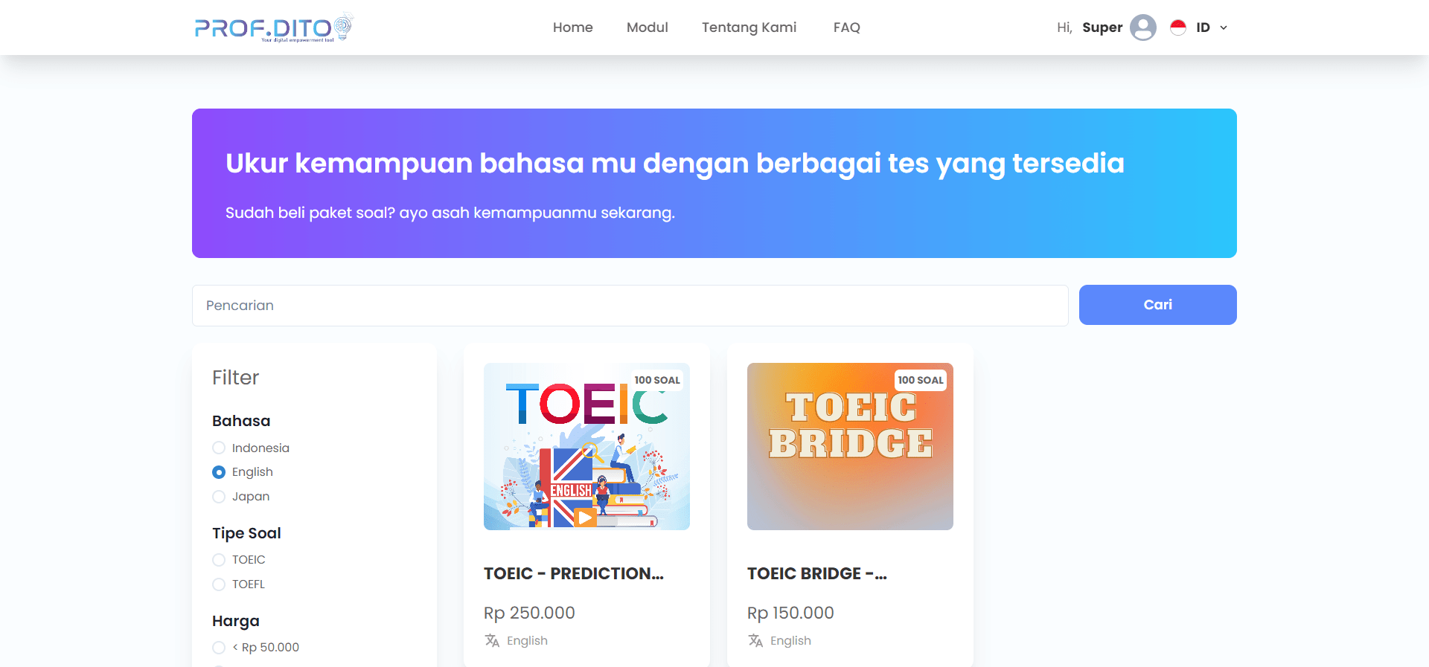The width and height of the screenshot is (1429, 667).
Task: Click the Rp 150.000 price text
Action: click(x=790, y=613)
